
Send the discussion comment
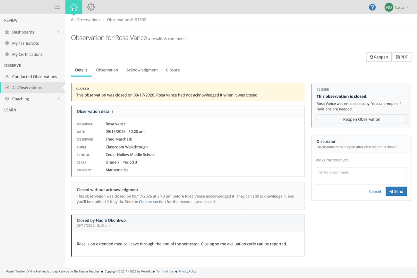[x=396, y=191]
